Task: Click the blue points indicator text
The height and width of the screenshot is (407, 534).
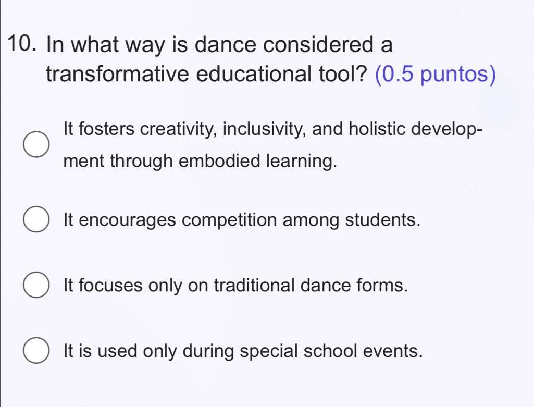Action: click(434, 75)
